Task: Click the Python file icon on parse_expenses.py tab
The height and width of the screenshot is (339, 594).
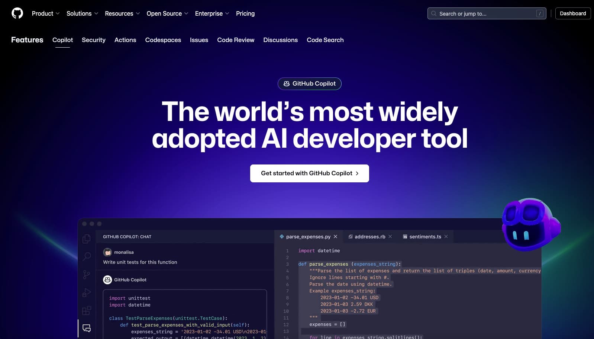Action: (282, 237)
